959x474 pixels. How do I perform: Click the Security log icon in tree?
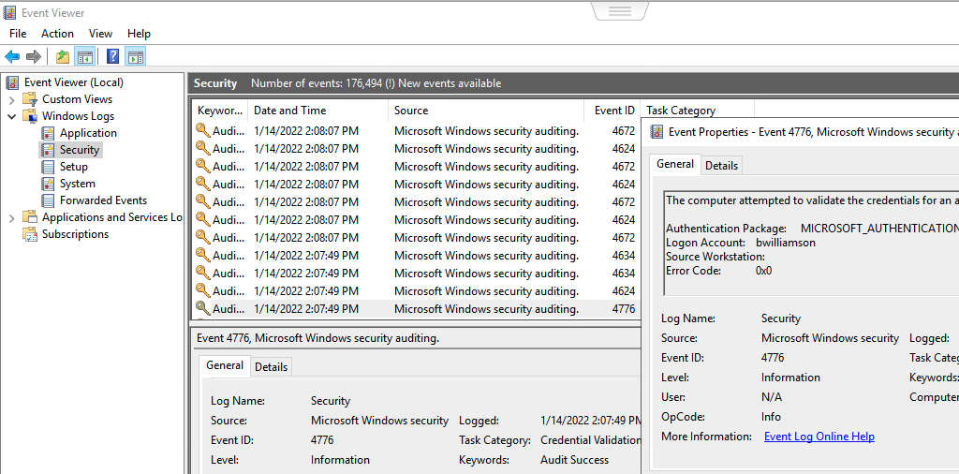click(x=48, y=150)
